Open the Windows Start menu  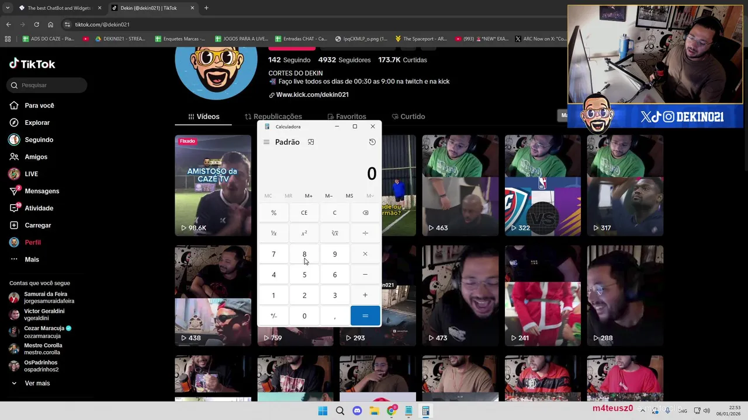pos(323,411)
